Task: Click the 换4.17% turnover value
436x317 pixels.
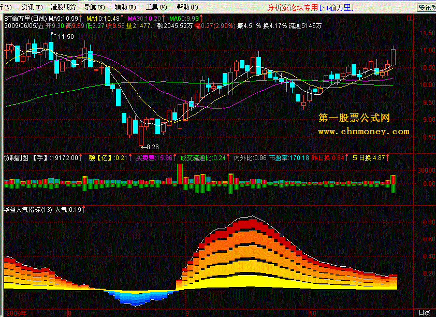Action: click(x=275, y=26)
